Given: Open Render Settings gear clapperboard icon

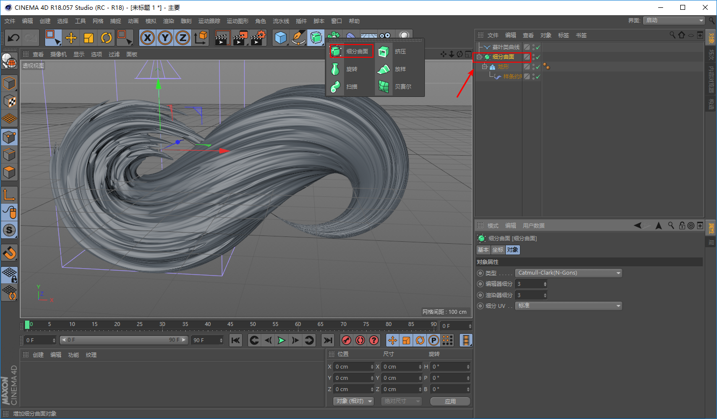Looking at the screenshot, I should [258, 38].
